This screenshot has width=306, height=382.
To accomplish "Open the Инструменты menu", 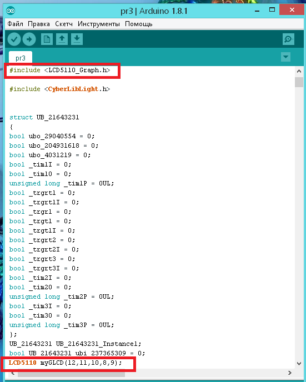I will pos(99,24).
